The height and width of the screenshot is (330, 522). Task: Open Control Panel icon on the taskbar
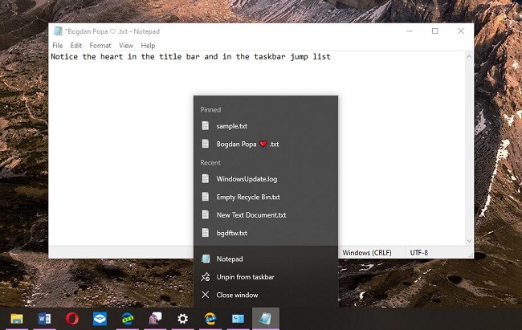(238, 319)
